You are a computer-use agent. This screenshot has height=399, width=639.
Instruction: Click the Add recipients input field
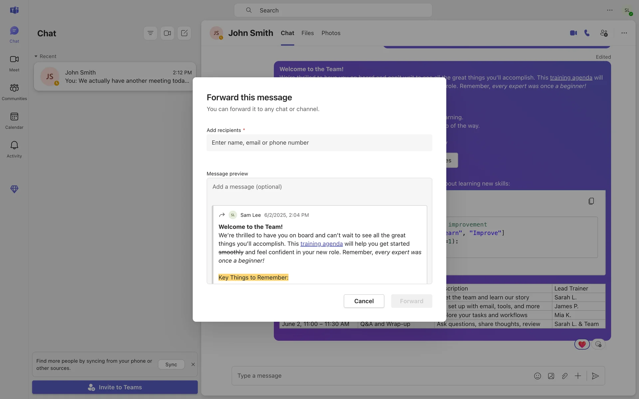pos(319,143)
